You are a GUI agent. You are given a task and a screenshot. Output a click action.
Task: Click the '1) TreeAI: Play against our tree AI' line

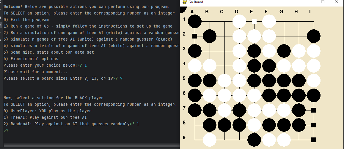coord(45,117)
